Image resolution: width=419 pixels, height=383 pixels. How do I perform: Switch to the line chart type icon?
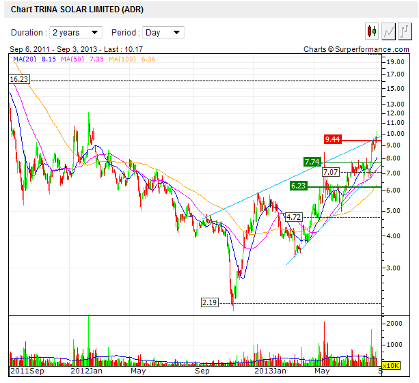[388, 31]
